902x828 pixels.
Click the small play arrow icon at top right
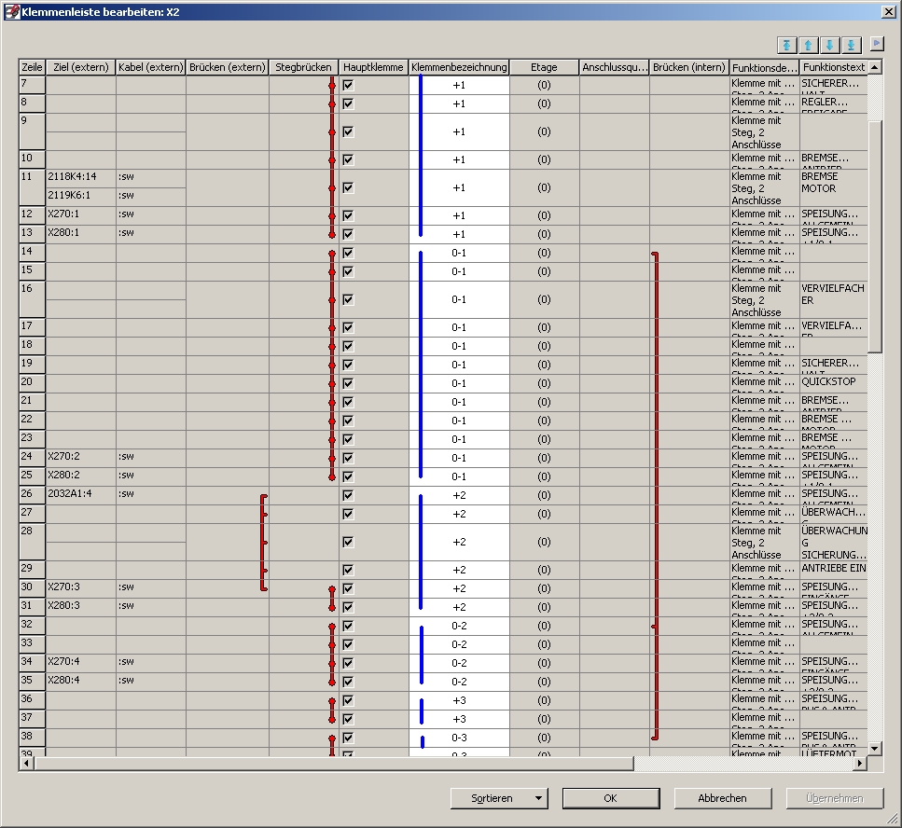point(877,43)
